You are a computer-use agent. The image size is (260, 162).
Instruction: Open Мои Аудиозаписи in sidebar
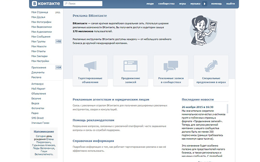coord(41,32)
